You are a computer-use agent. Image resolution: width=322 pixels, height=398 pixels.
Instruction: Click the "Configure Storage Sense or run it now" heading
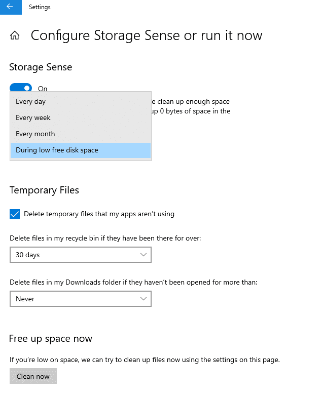(x=147, y=35)
